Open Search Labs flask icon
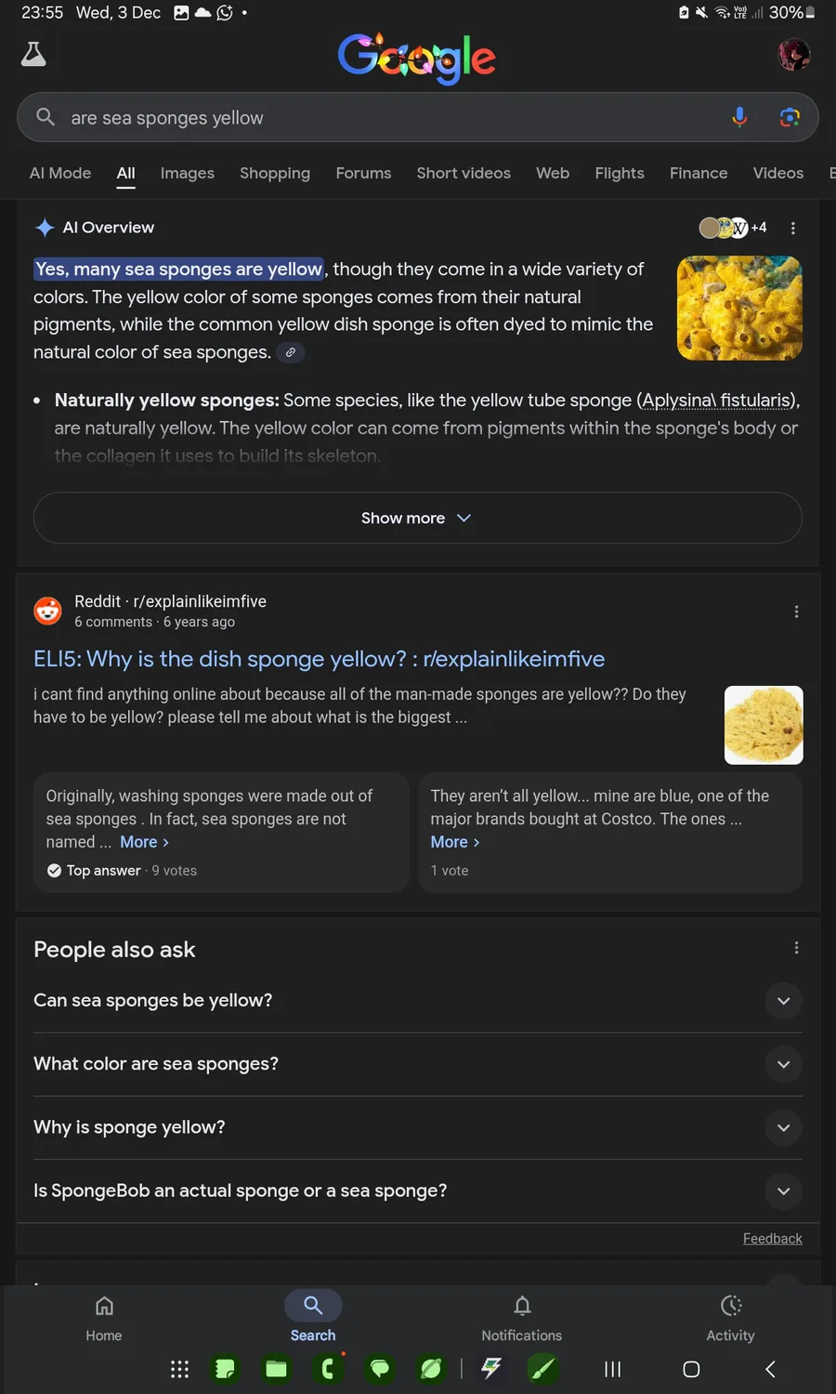The width and height of the screenshot is (836, 1394). click(33, 55)
